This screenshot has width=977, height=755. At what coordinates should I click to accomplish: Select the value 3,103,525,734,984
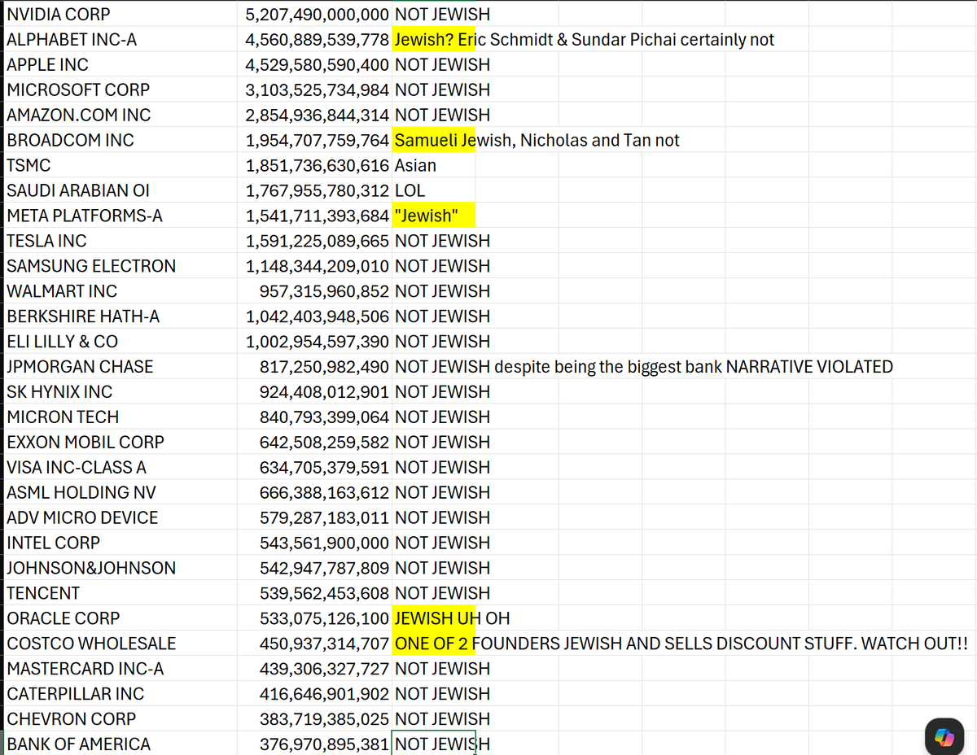(318, 89)
